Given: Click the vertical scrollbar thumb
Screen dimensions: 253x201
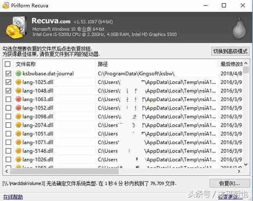Looking at the screenshot, I should point(246,70).
